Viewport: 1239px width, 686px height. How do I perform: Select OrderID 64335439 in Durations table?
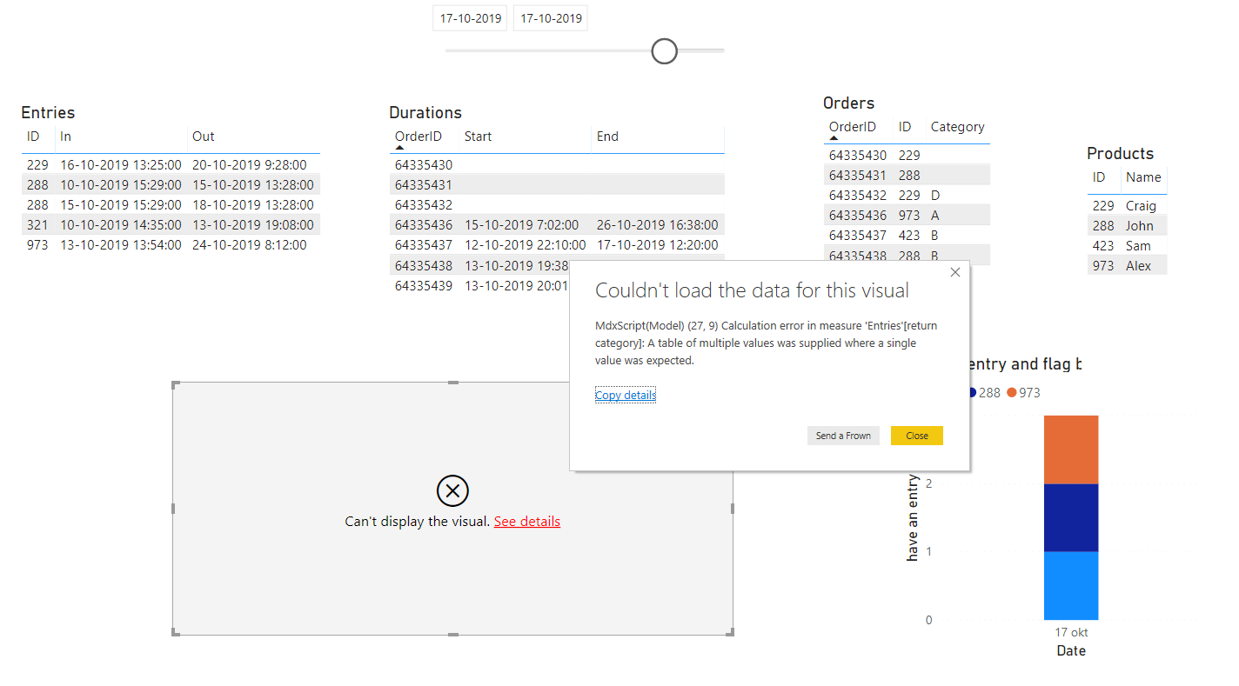pyautogui.click(x=424, y=285)
